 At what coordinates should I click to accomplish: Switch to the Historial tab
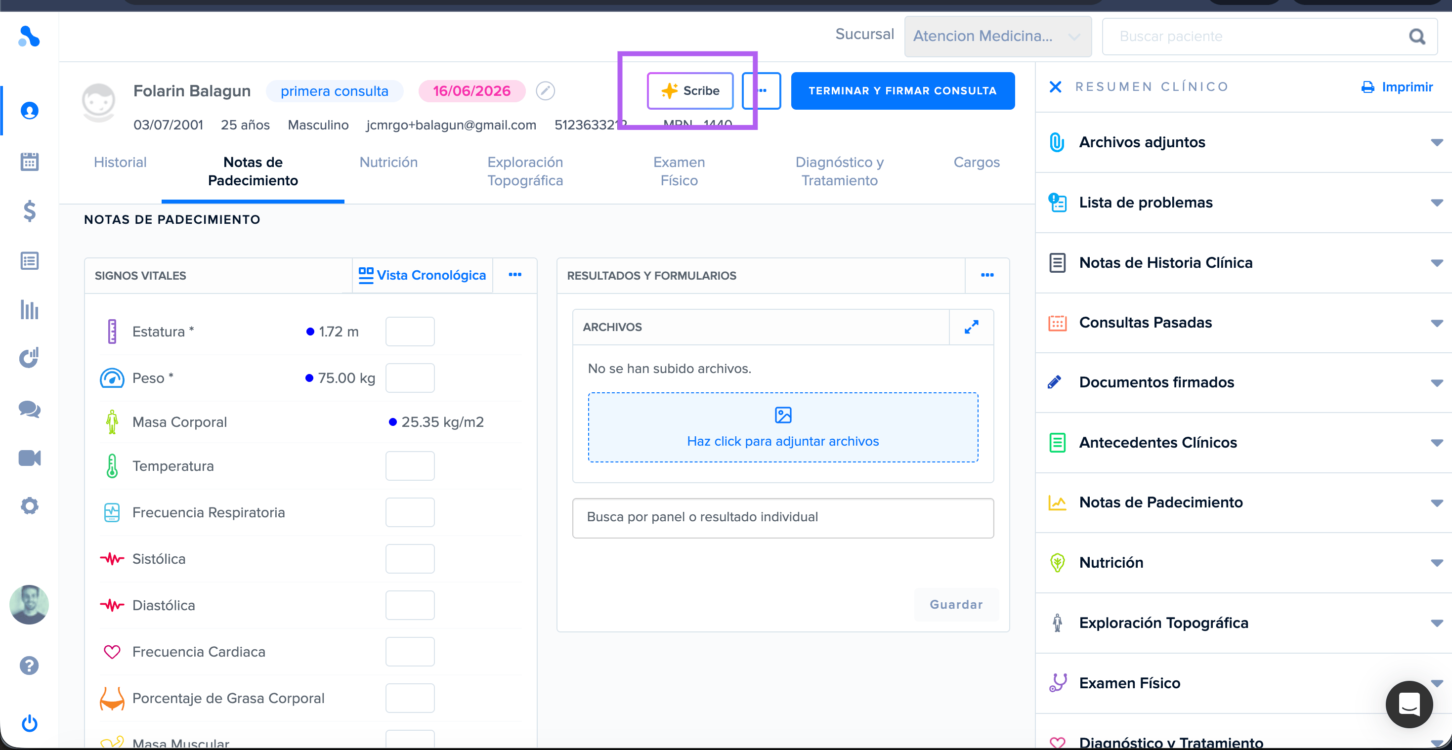coord(120,162)
